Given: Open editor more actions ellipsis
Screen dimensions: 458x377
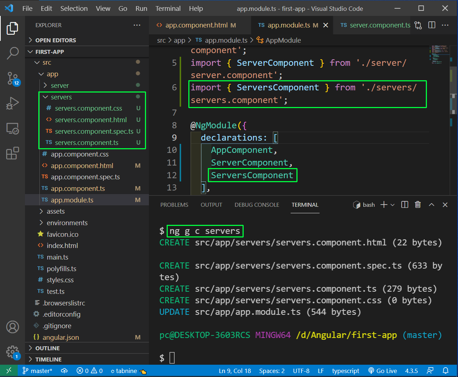Looking at the screenshot, I should pyautogui.click(x=445, y=25).
